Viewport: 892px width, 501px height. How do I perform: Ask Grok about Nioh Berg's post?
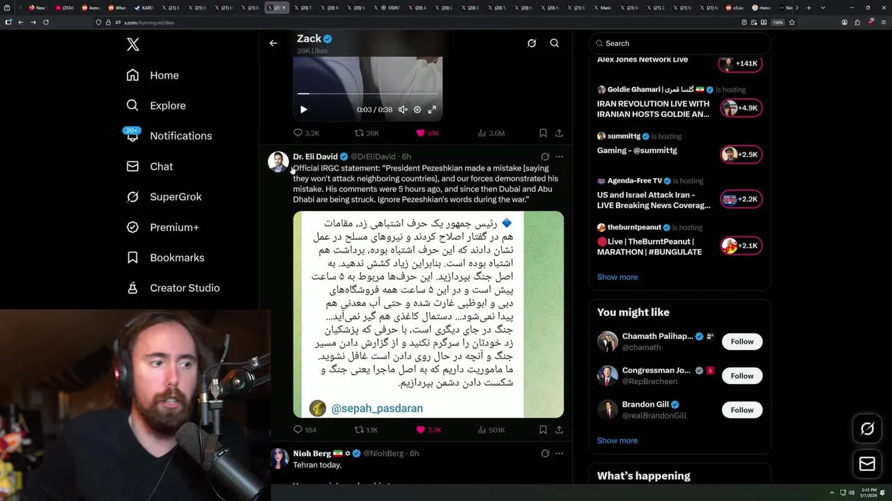[x=545, y=453]
